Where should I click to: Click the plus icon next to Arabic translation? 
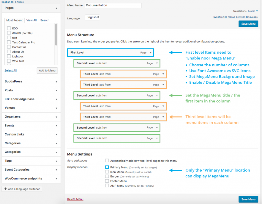[x=257, y=11]
